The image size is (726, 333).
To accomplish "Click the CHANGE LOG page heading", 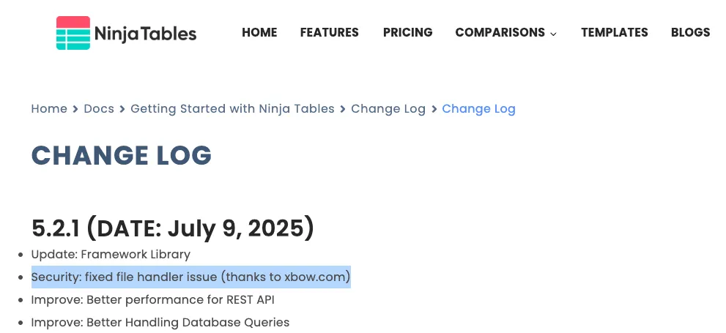I will 122,155.
